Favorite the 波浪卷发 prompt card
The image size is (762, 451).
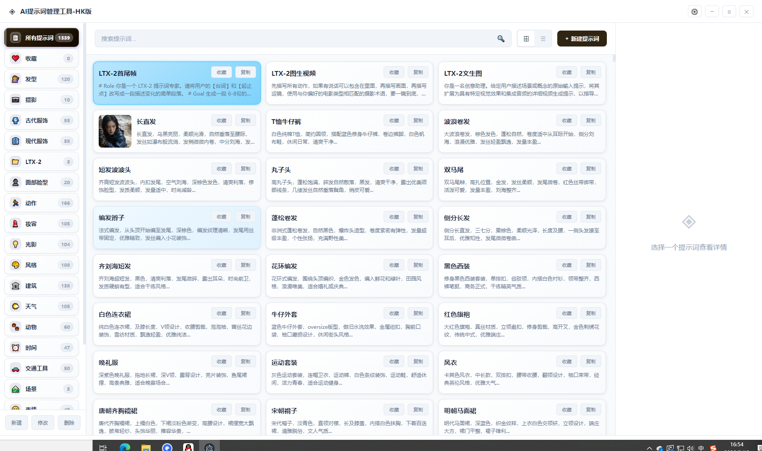pos(567,120)
